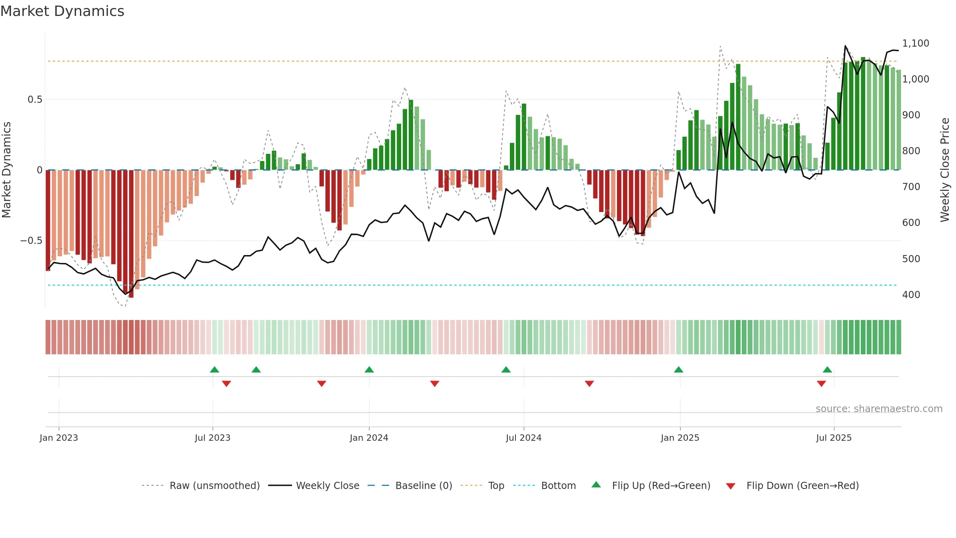
Task: Click the Weekly Close Price axis title
Action: coord(945,170)
